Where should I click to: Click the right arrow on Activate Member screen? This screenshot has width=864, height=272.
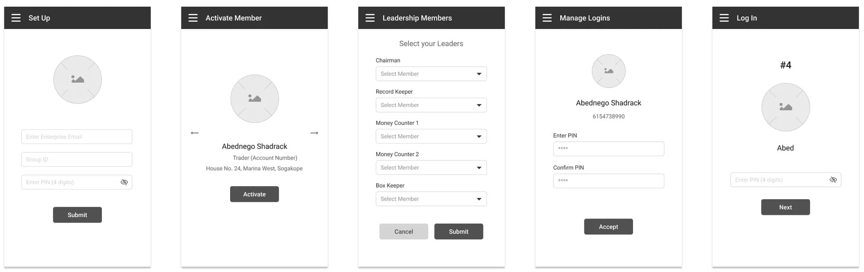pyautogui.click(x=315, y=132)
